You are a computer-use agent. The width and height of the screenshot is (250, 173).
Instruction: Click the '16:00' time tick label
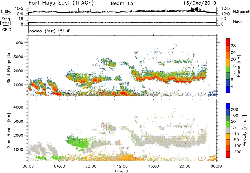point(153,166)
